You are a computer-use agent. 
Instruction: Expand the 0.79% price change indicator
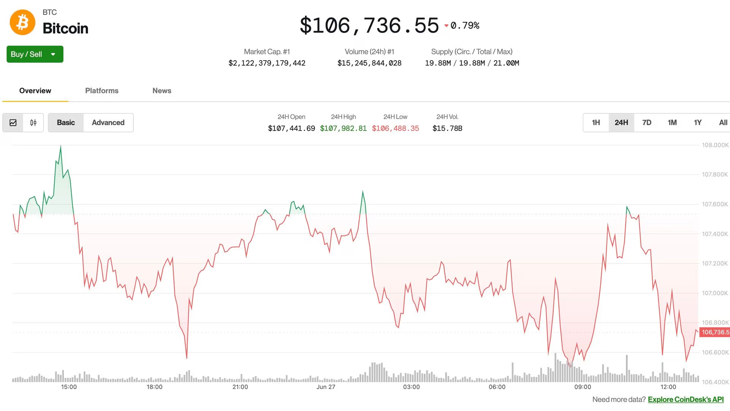[x=463, y=25]
